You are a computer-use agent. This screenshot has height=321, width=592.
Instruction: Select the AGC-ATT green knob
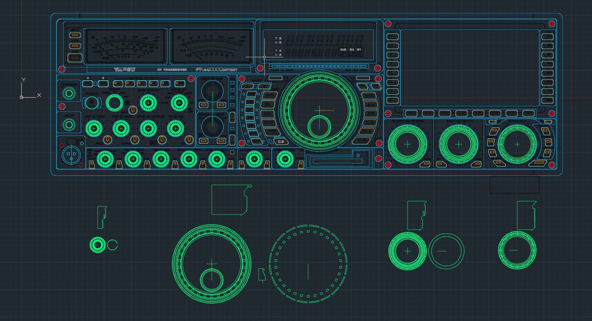coord(179,103)
